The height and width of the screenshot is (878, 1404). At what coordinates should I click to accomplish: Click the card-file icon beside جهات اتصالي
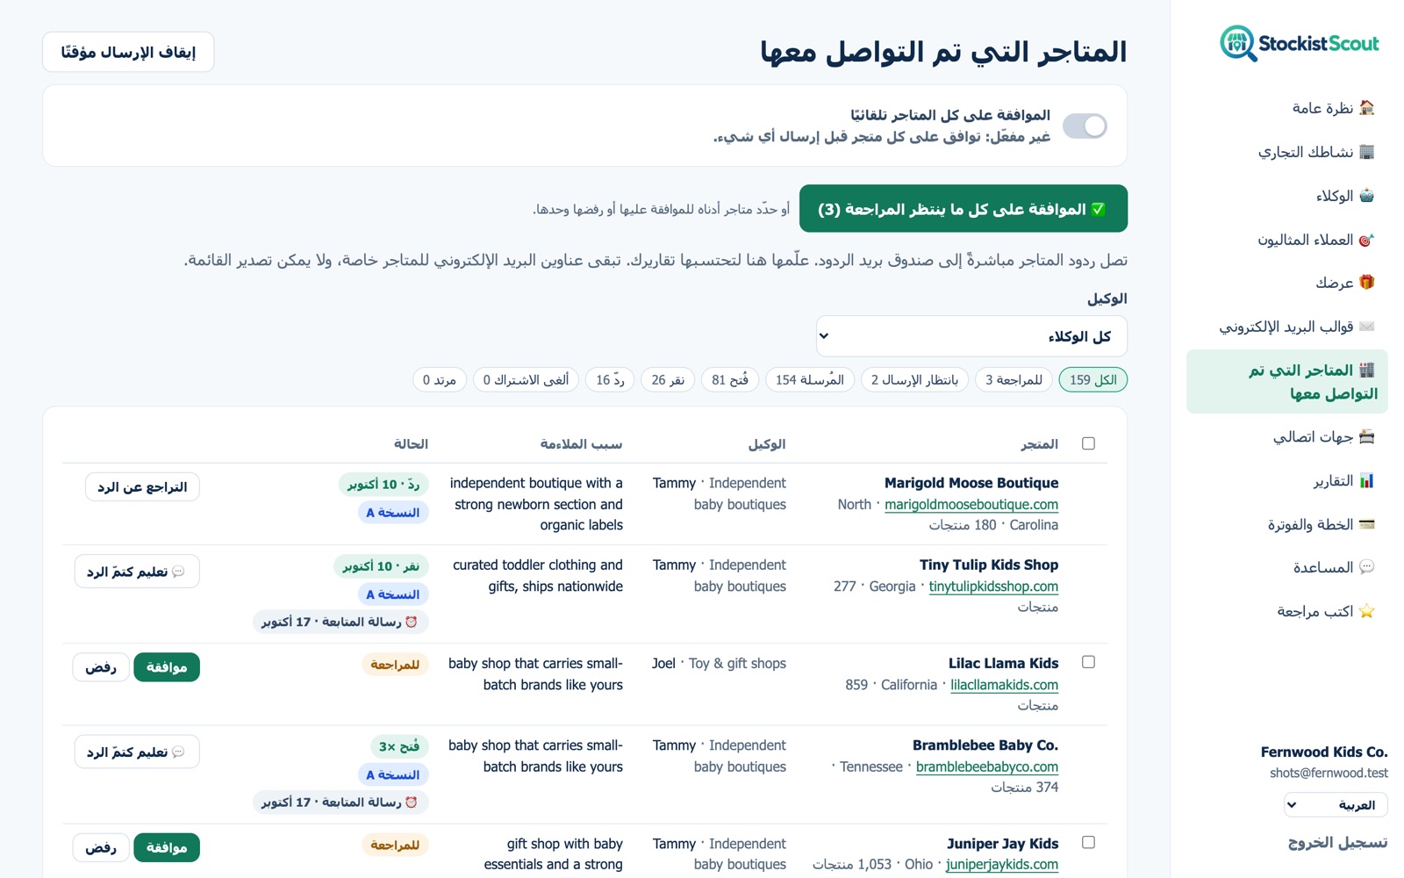point(1366,436)
